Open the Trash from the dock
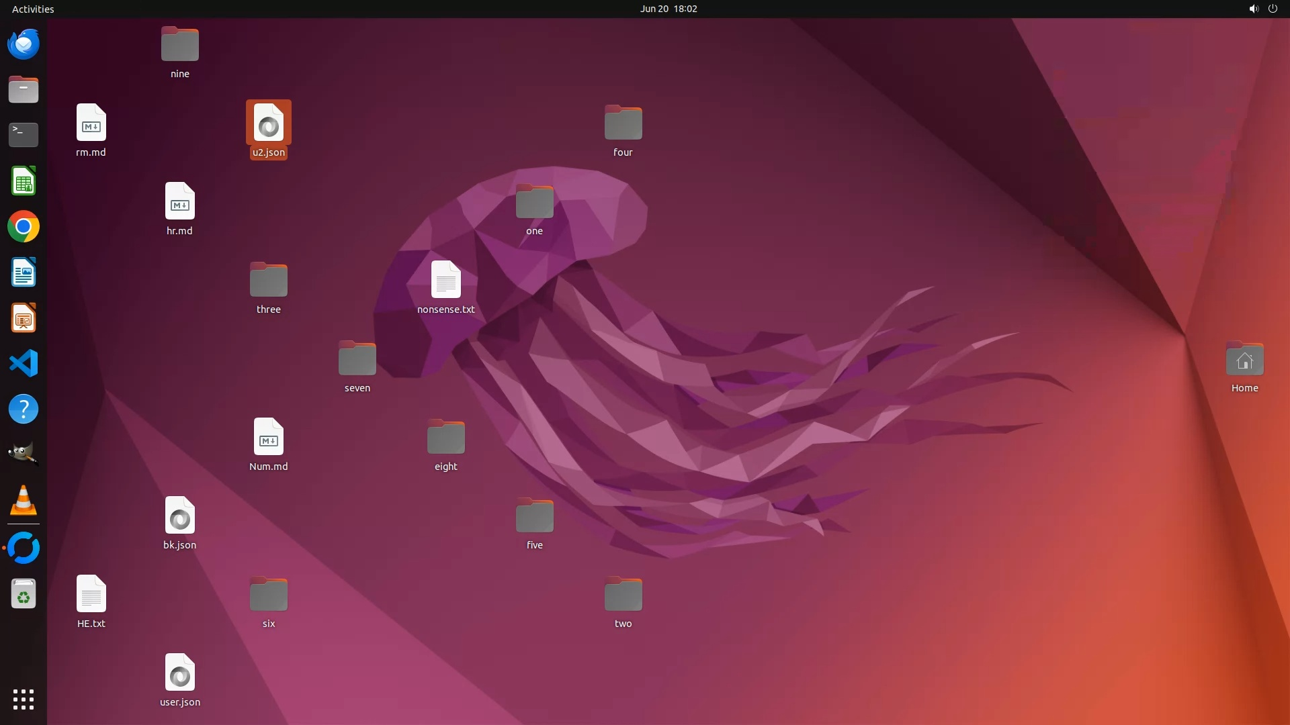 pos(24,594)
